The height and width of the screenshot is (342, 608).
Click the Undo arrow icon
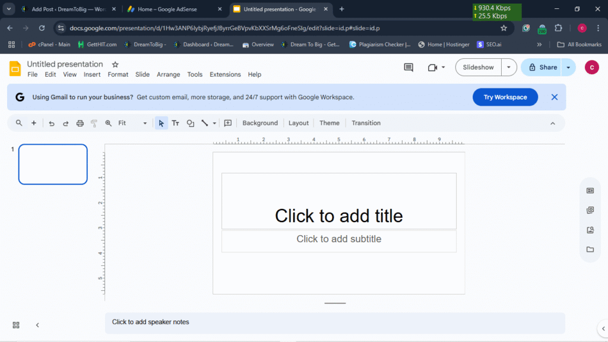(x=52, y=123)
